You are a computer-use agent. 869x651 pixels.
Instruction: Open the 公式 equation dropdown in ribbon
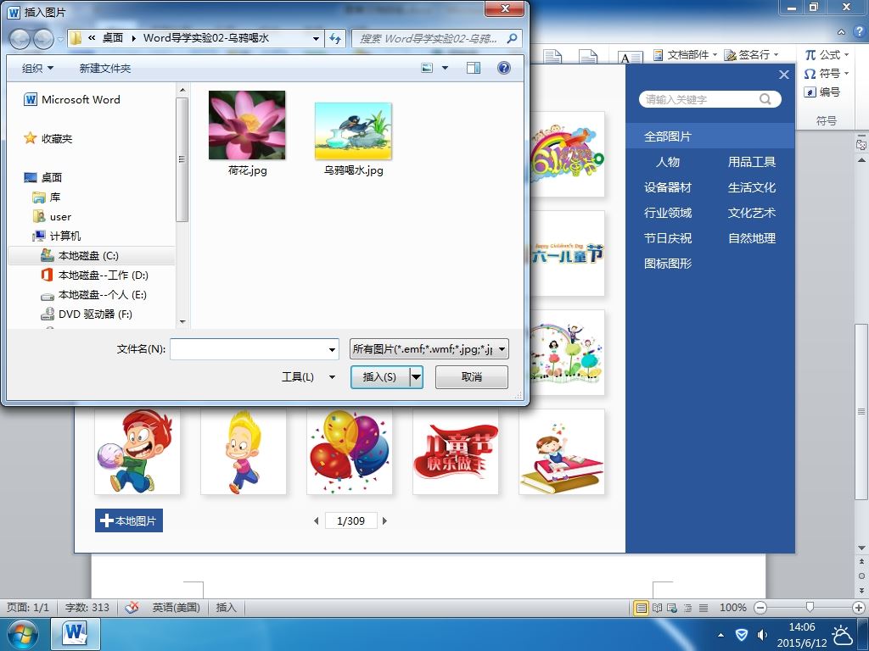827,55
